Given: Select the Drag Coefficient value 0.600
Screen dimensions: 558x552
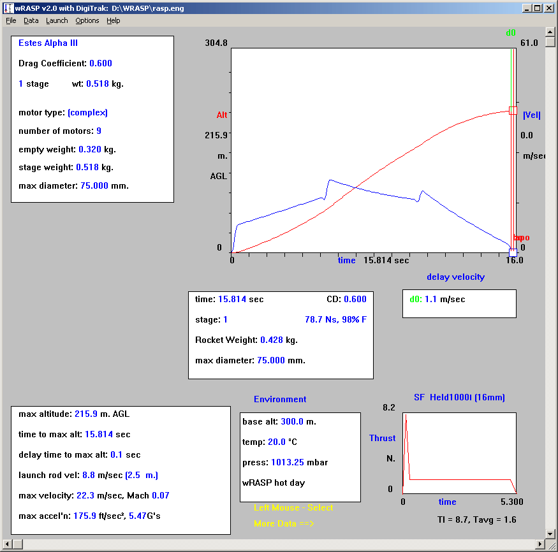Looking at the screenshot, I should tap(101, 63).
